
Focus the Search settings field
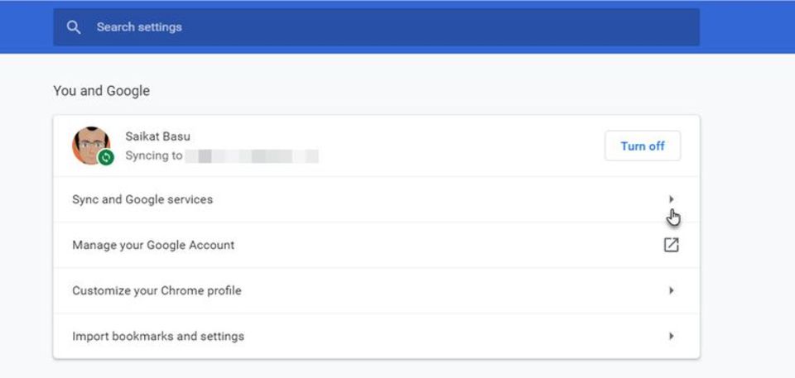(376, 27)
